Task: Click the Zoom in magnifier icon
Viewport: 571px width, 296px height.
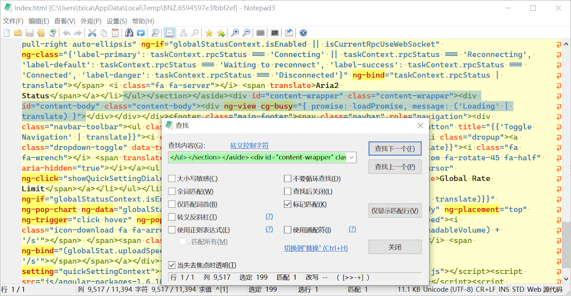Action: tap(235, 33)
